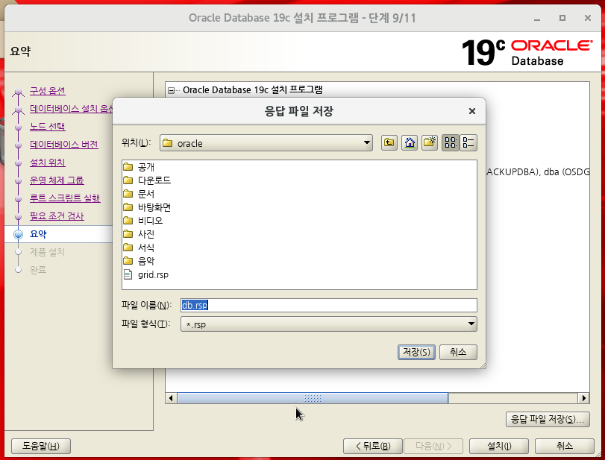Select the current 요약 step
The image size is (605, 460).
[38, 234]
